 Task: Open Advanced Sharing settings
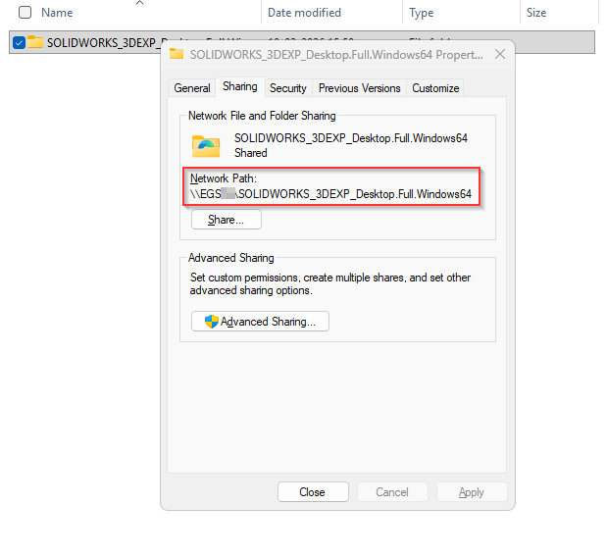pyautogui.click(x=260, y=322)
